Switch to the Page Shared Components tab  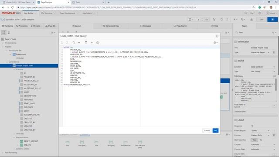[x=51, y=26]
